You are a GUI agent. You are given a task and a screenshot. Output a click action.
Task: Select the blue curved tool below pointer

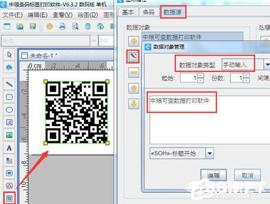pyautogui.click(x=9, y=67)
